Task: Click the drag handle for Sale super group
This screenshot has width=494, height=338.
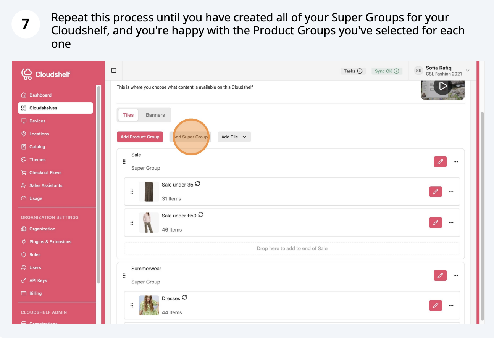Action: pyautogui.click(x=124, y=162)
